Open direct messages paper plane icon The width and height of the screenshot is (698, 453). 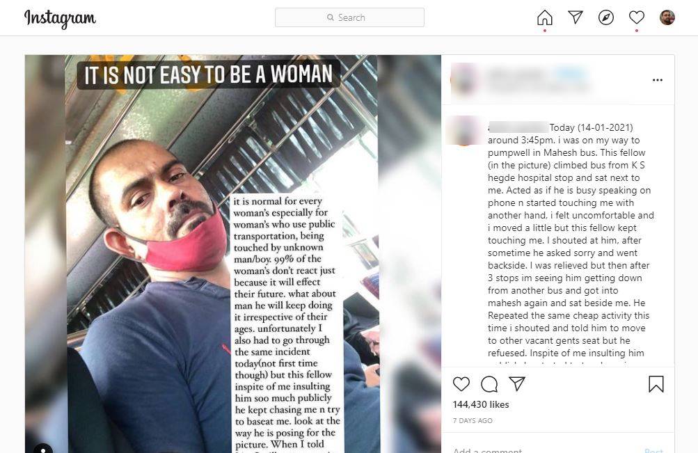[576, 17]
